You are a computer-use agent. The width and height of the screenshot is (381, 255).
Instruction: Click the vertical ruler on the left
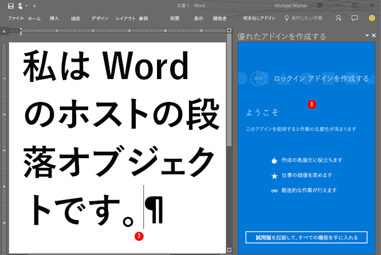pos(4,148)
